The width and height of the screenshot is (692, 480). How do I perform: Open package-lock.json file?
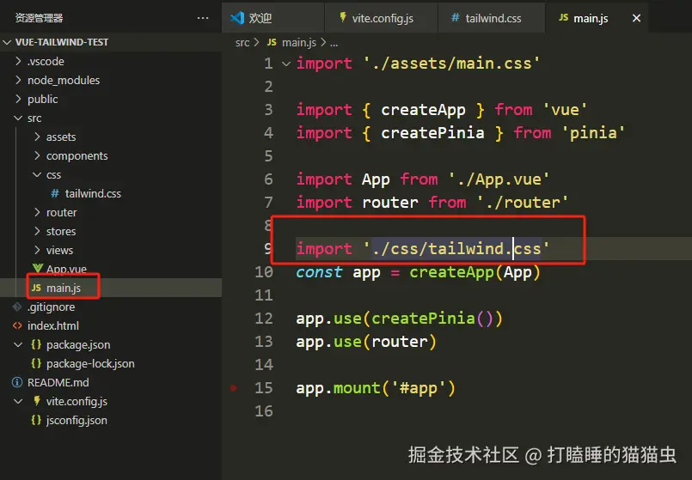[90, 363]
